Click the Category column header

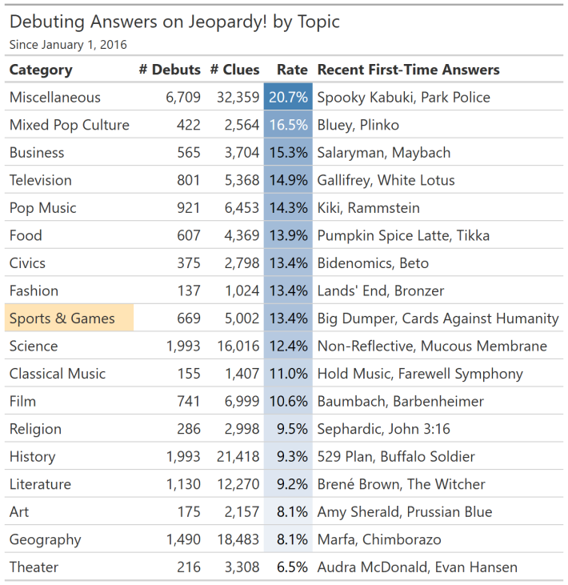pyautogui.click(x=41, y=70)
